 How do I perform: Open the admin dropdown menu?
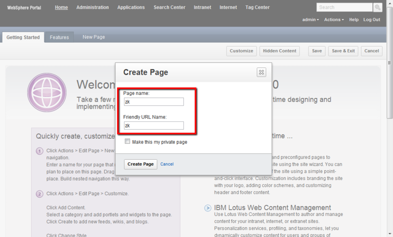310,20
